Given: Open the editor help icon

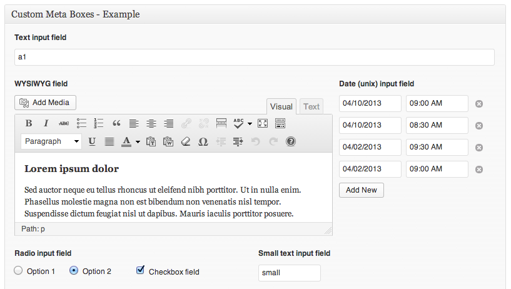Looking at the screenshot, I should pos(291,141).
